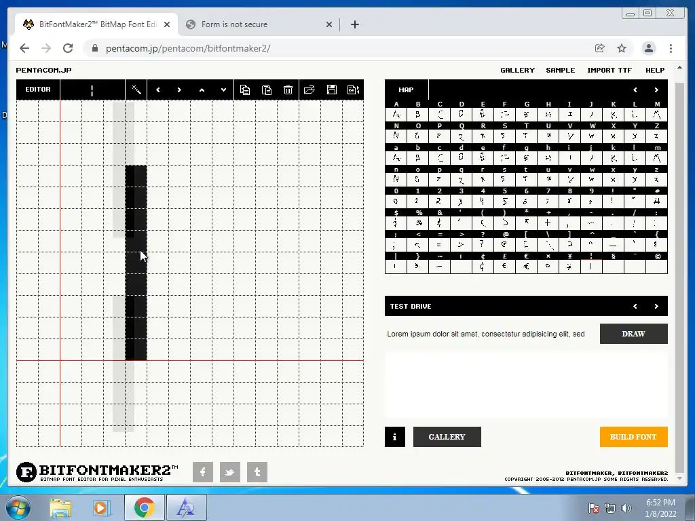Viewport: 695px width, 521px height.
Task: Go back in browser history
Action: tap(24, 48)
